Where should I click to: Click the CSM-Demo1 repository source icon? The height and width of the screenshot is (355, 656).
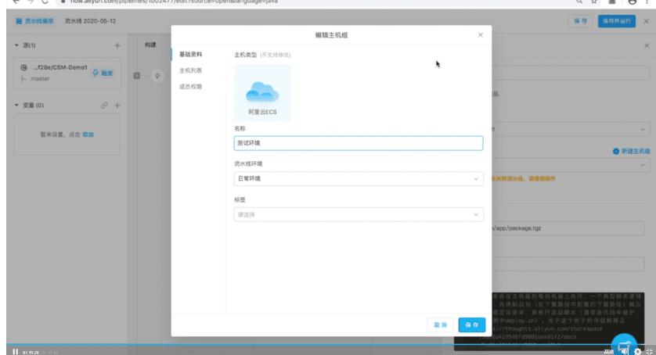23,67
